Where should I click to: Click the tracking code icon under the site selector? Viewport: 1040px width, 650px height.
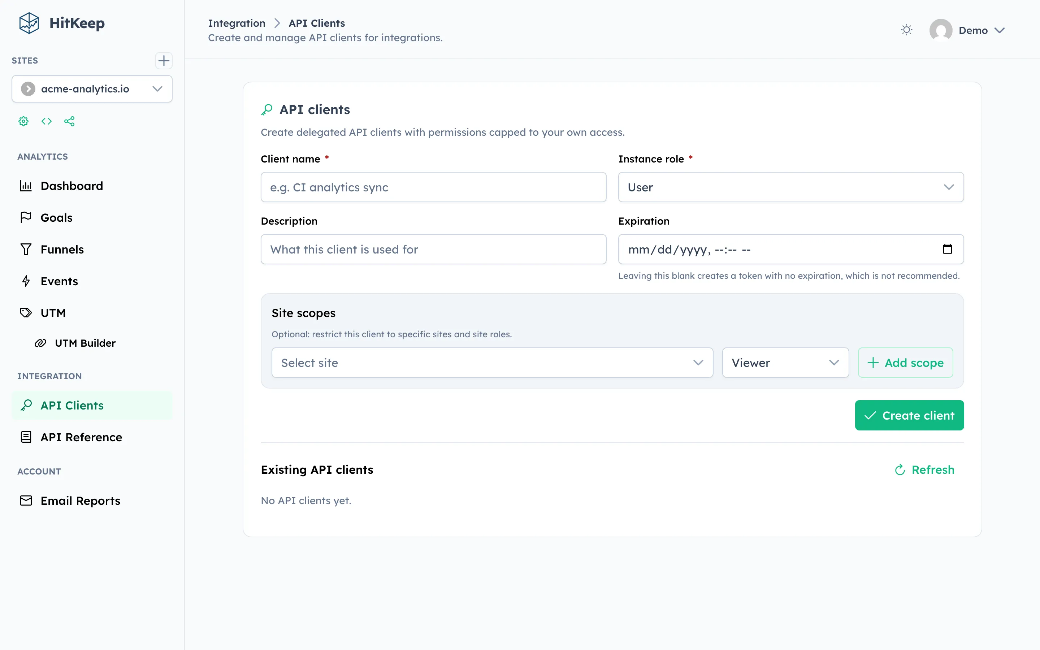click(47, 121)
